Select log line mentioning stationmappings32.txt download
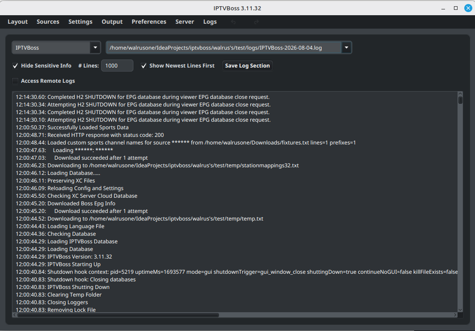Viewport: 475px width, 331px height. pyautogui.click(x=157, y=165)
